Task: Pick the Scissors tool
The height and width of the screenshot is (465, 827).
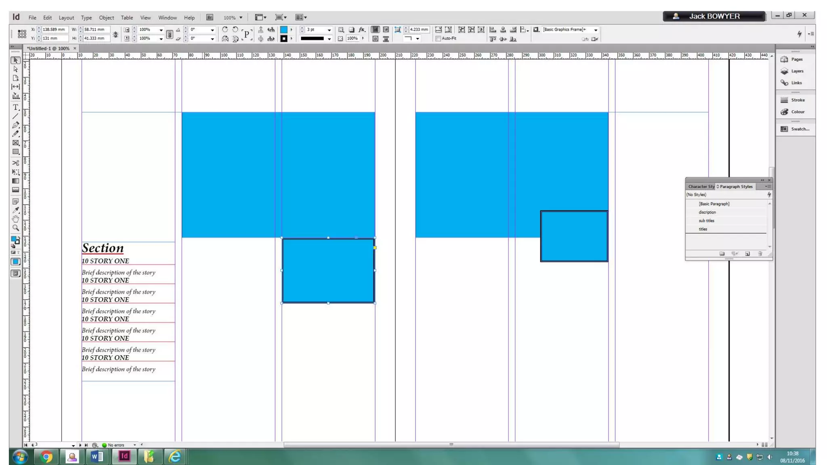Action: click(x=15, y=163)
